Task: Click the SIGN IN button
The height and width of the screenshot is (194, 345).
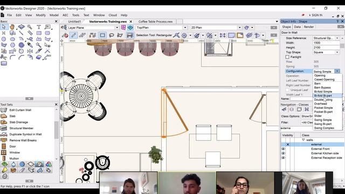Action: 316,15
